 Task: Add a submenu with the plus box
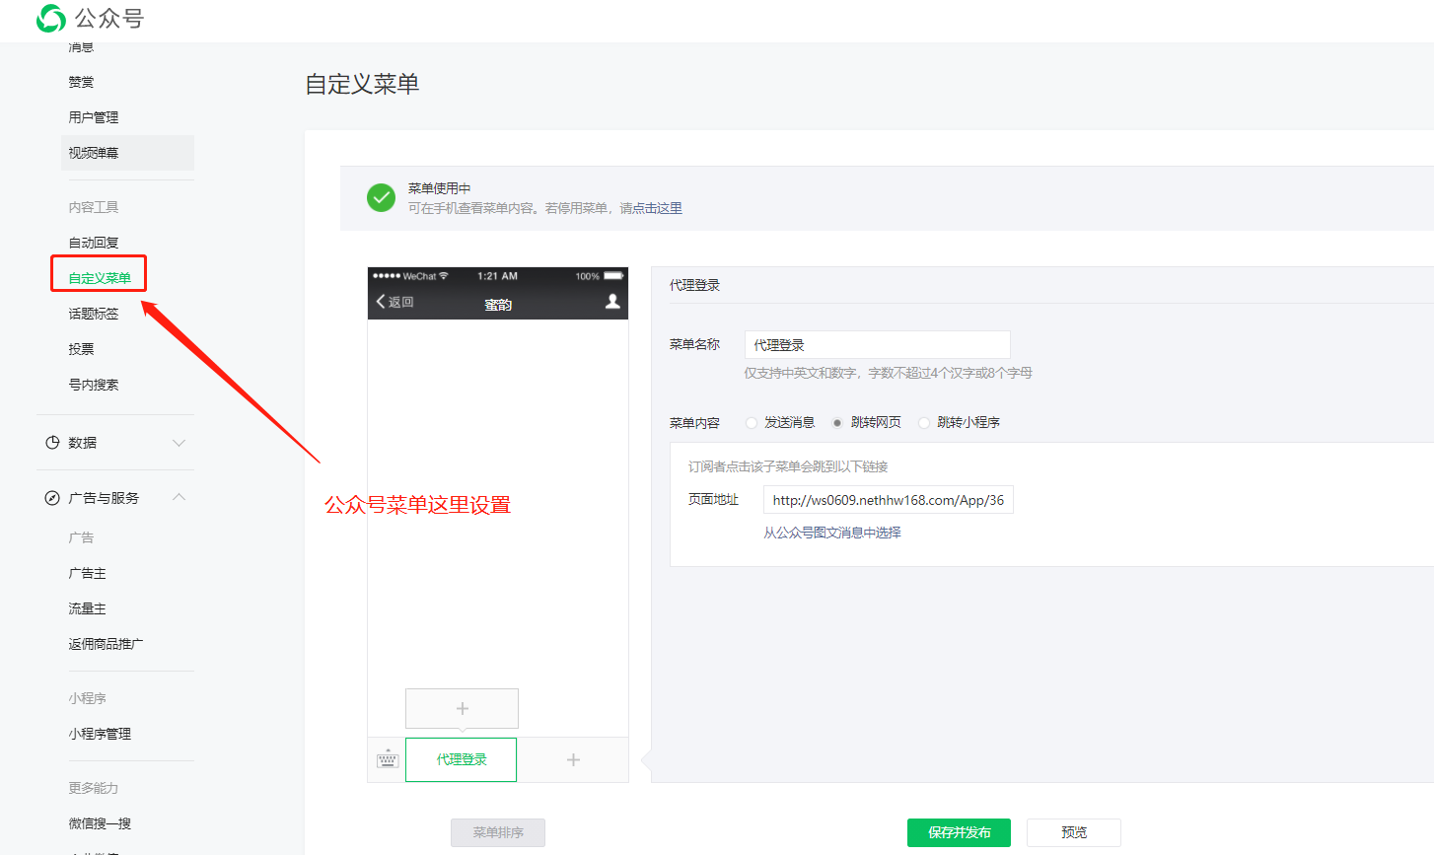coord(462,708)
